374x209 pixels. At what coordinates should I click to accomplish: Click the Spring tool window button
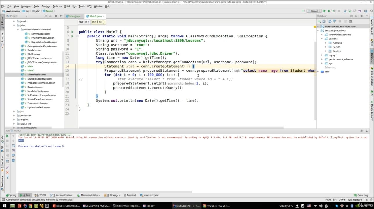(11, 195)
